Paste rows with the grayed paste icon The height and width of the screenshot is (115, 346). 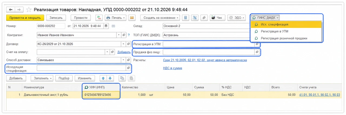pyautogui.click(x=131, y=78)
